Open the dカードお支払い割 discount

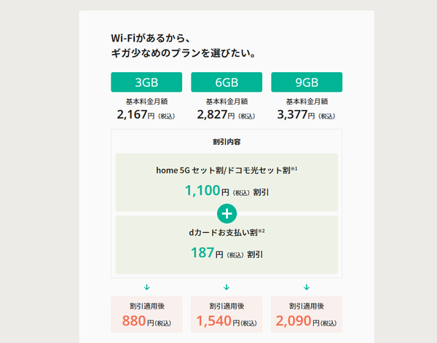[x=222, y=232]
